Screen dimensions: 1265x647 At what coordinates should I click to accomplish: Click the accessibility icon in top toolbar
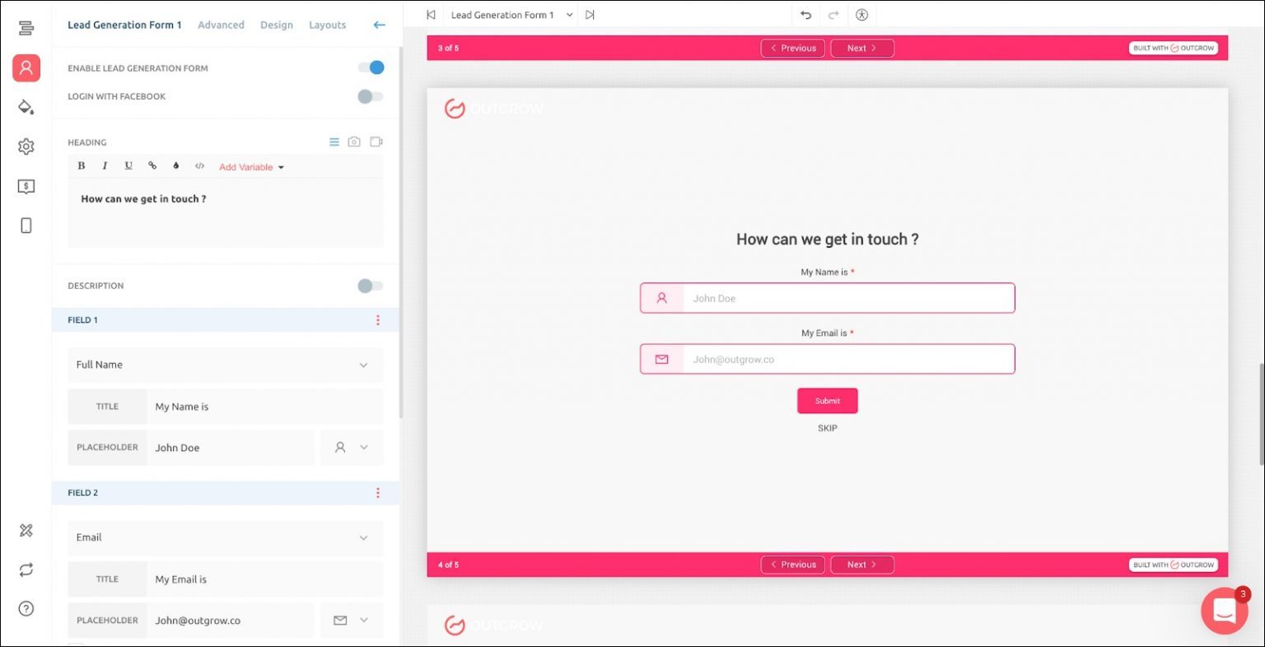click(861, 15)
